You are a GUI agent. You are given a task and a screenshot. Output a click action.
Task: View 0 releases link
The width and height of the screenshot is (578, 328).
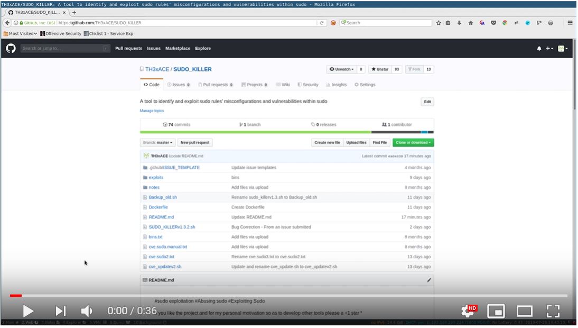coord(324,125)
